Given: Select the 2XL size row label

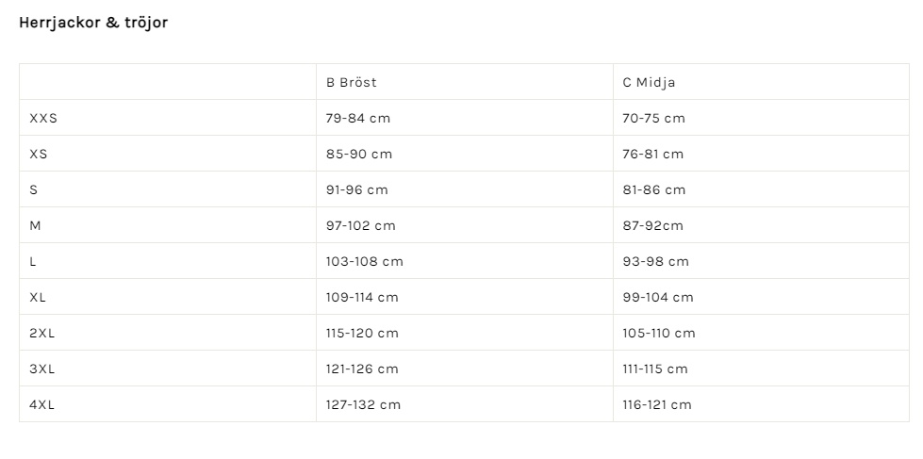Looking at the screenshot, I should (42, 333).
